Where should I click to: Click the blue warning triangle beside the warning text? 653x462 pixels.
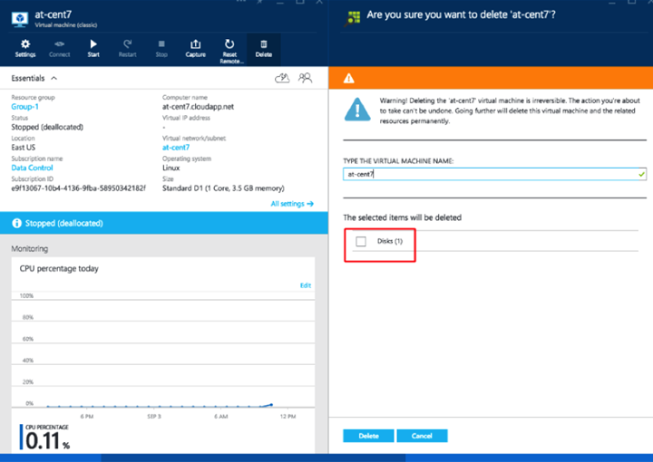[357, 110]
